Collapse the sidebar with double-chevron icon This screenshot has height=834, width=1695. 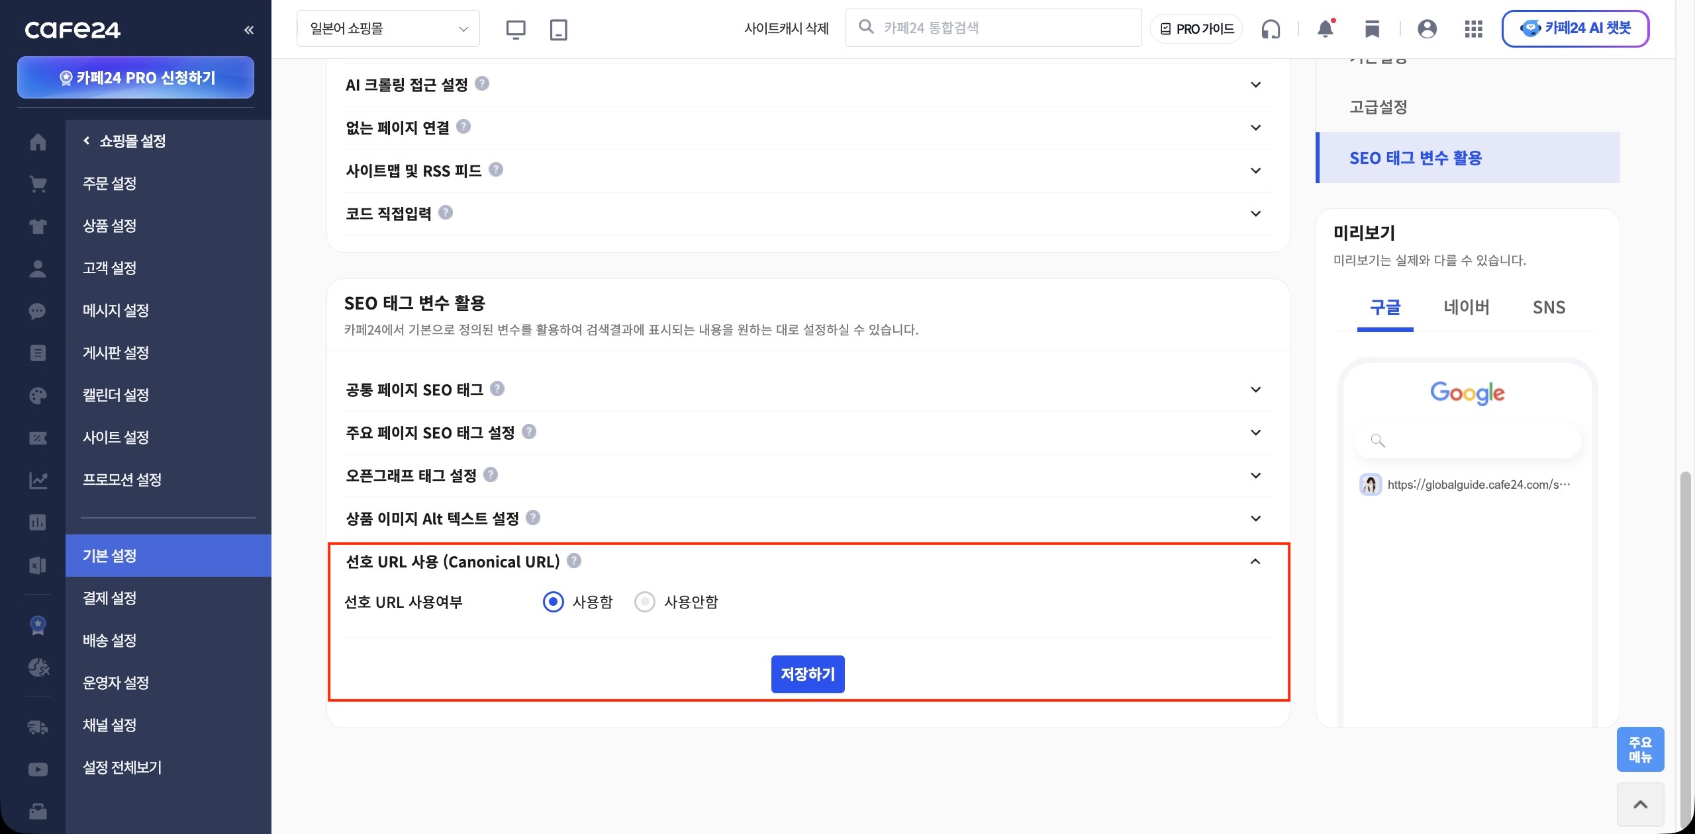[249, 30]
